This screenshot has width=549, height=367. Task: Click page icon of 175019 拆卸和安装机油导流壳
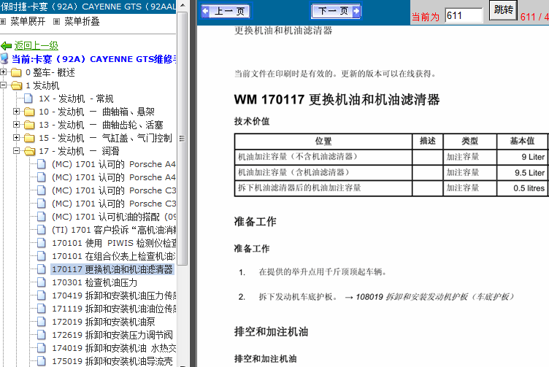point(42,361)
